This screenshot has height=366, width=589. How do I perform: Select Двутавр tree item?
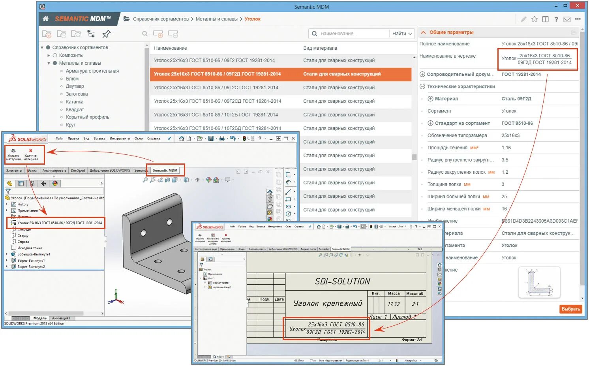[x=75, y=86]
